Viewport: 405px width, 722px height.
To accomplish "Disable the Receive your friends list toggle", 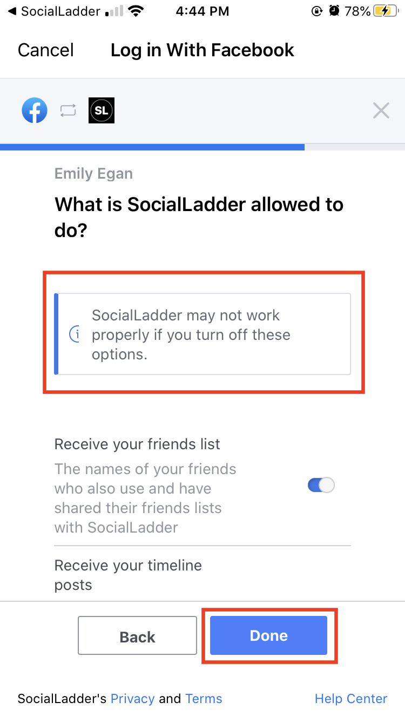I will click(x=321, y=485).
